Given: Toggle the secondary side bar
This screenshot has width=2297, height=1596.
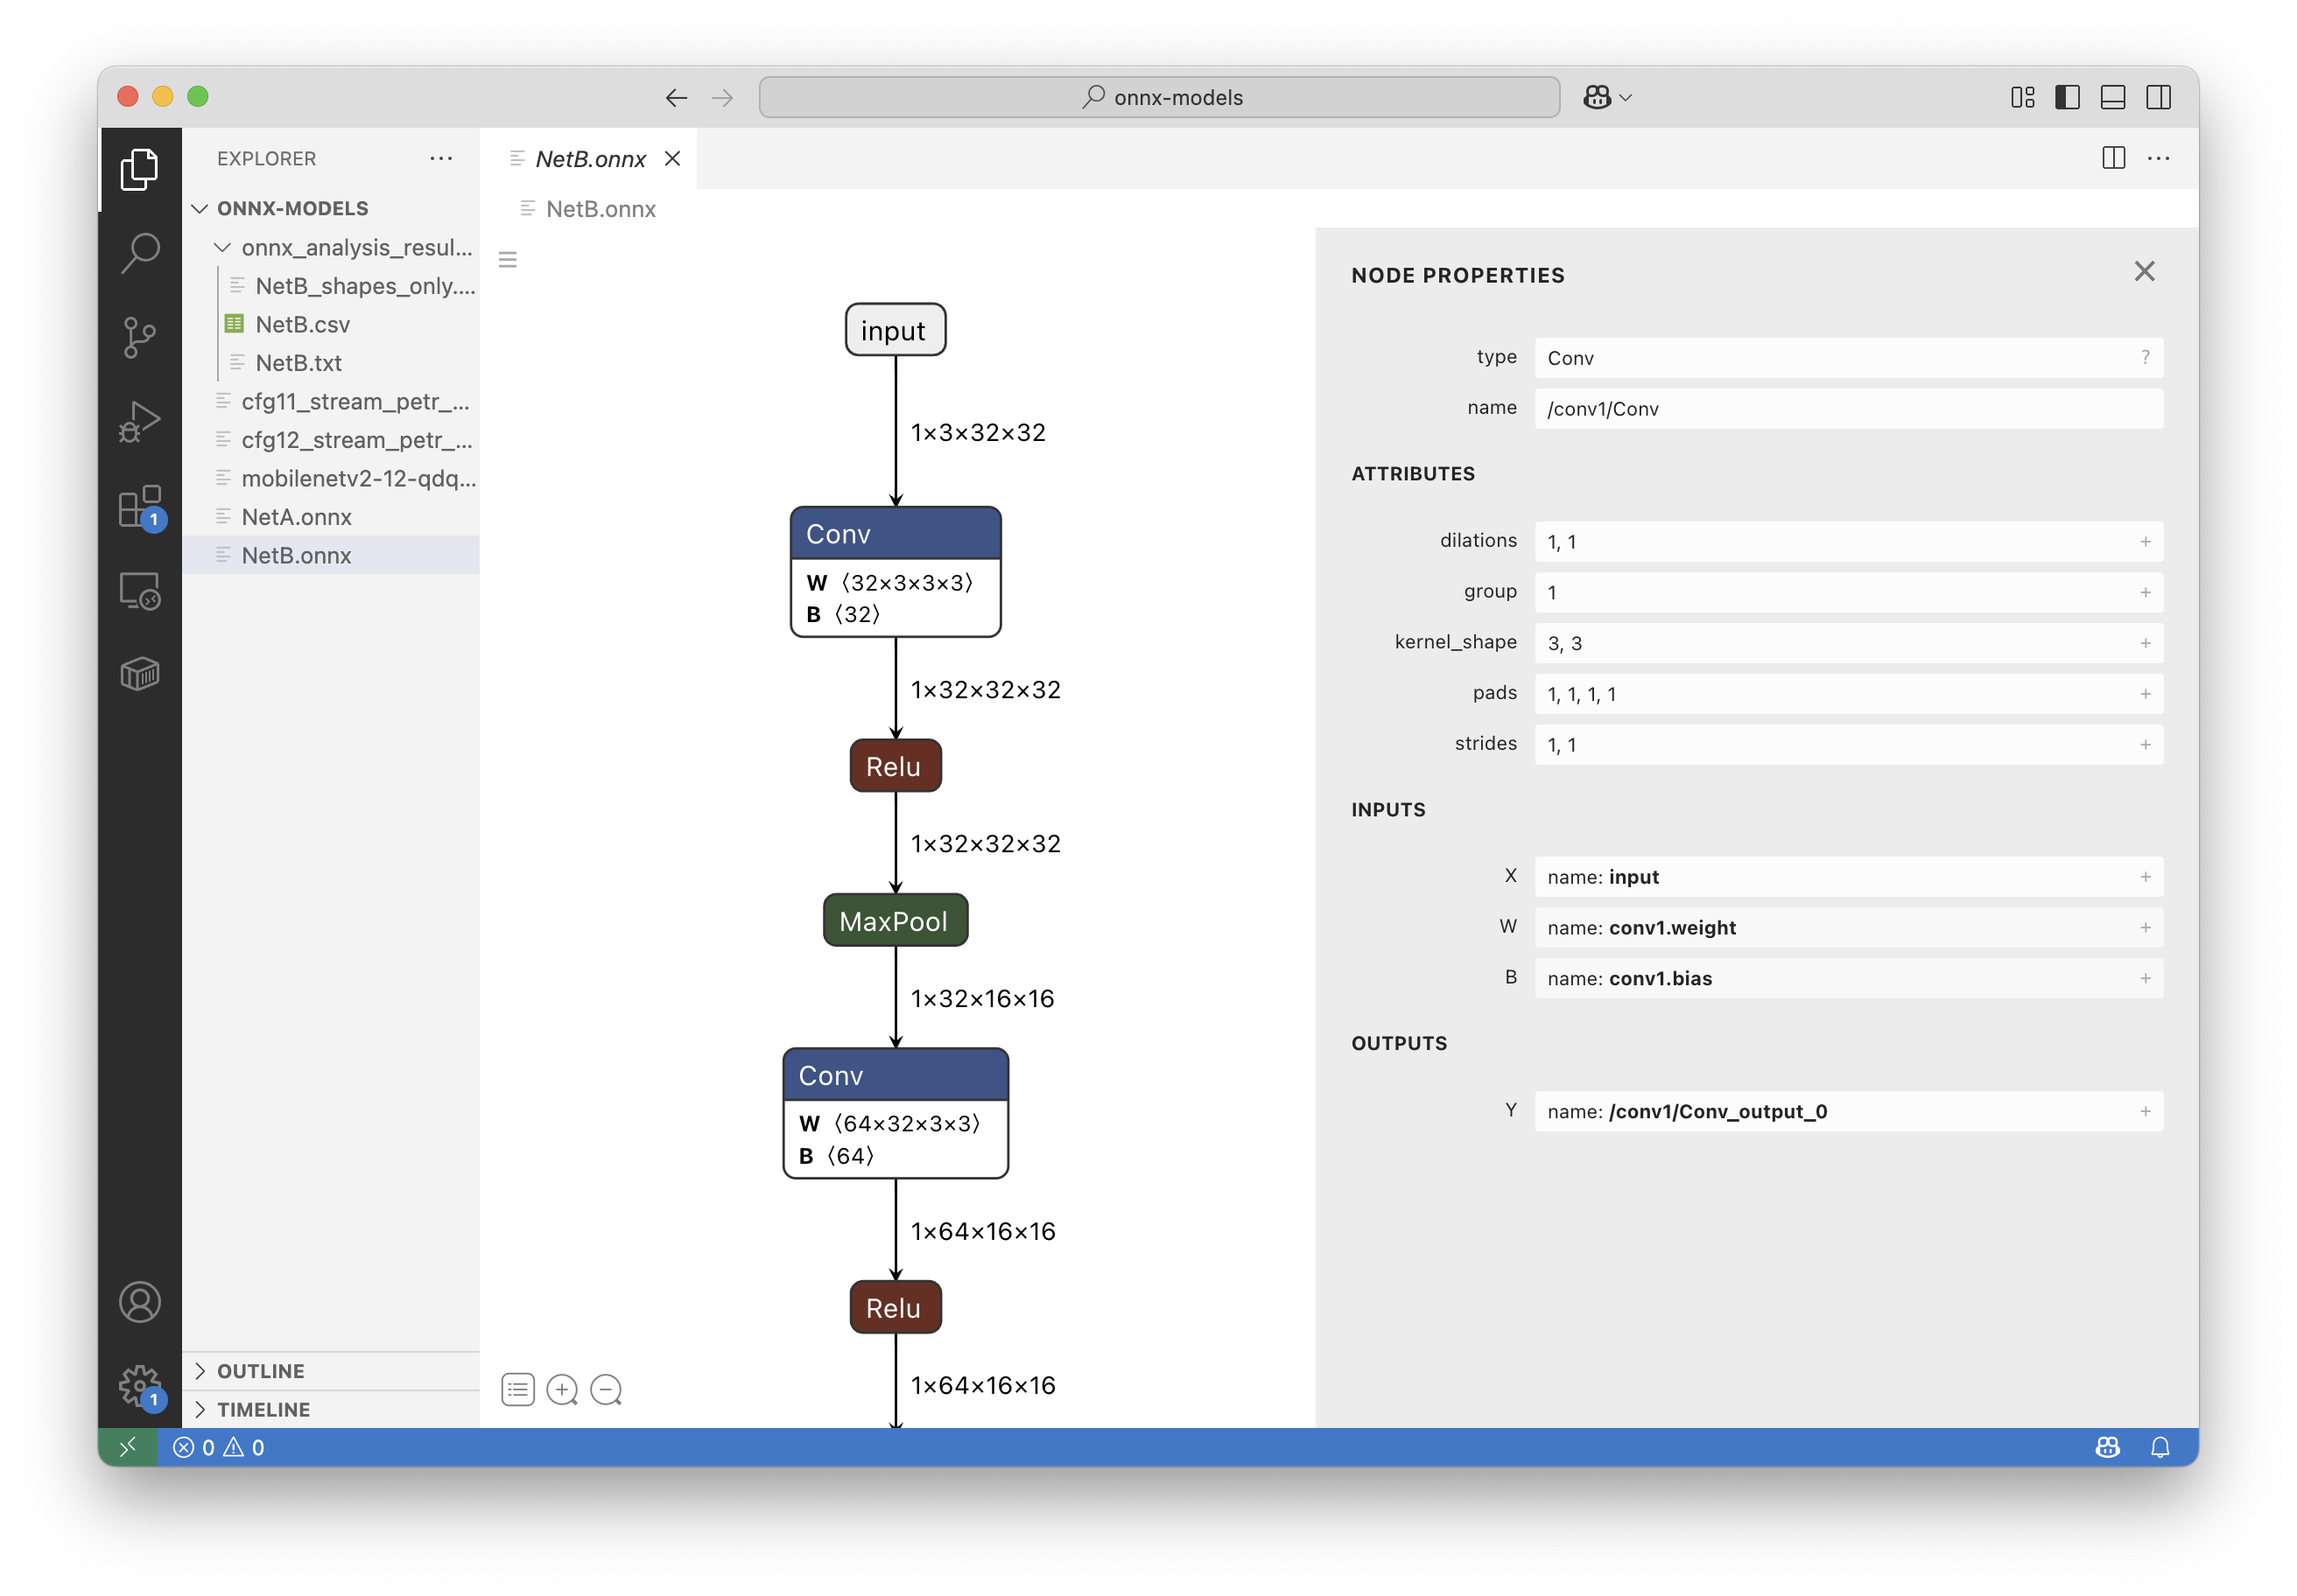Looking at the screenshot, I should (2158, 97).
